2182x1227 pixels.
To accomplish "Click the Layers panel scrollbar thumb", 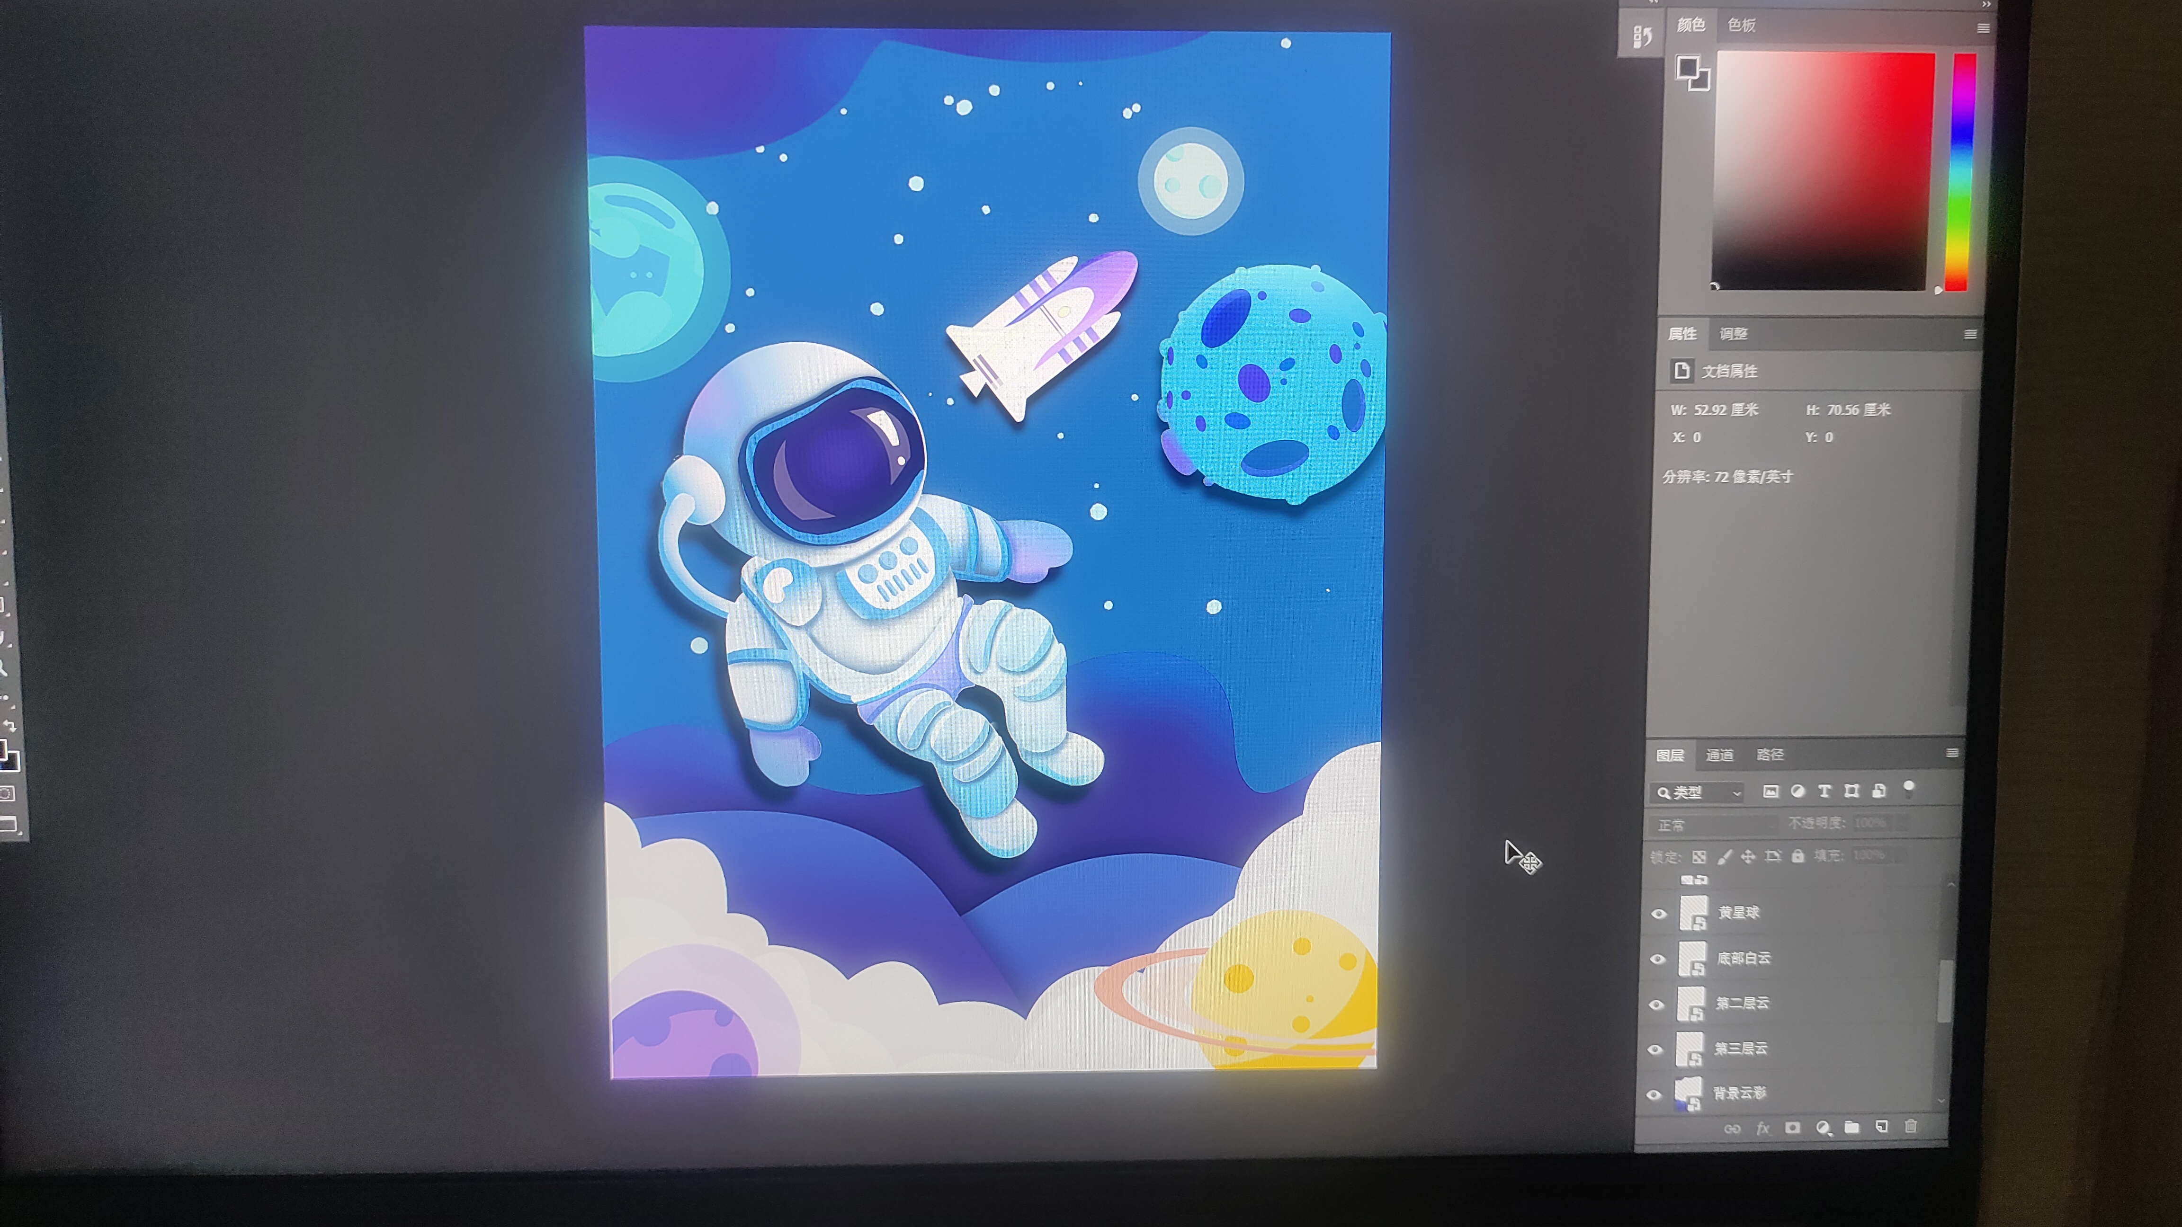I will (1945, 992).
